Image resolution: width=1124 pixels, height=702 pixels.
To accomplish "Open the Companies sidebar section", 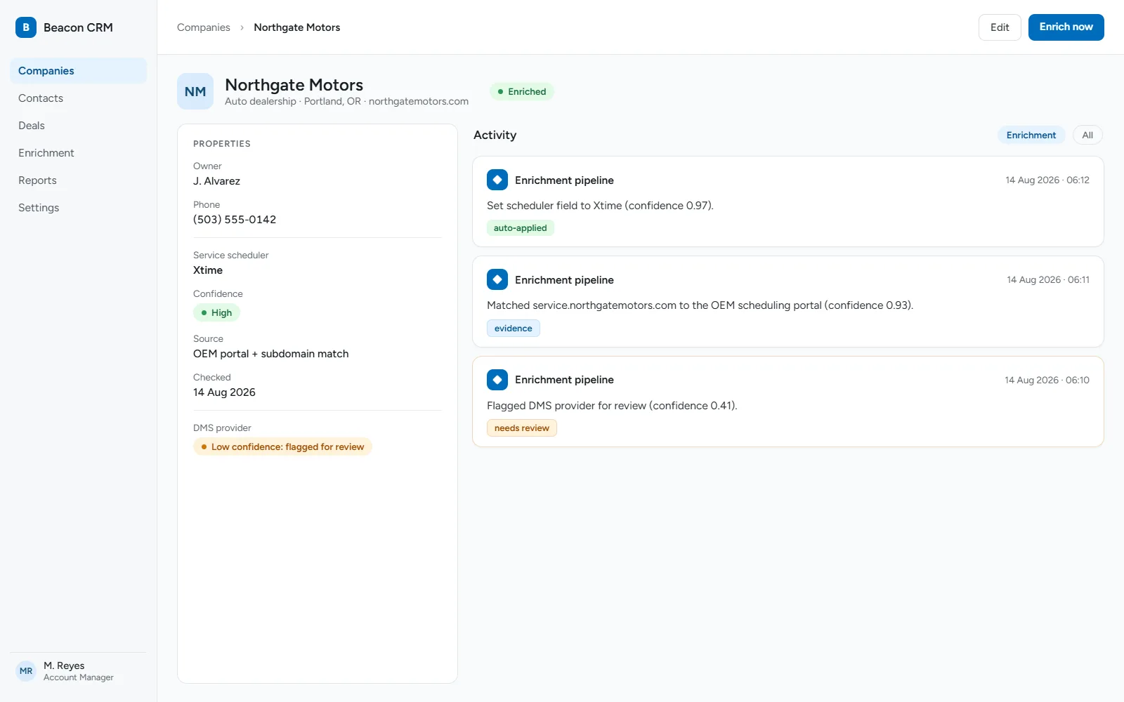I will click(78, 71).
